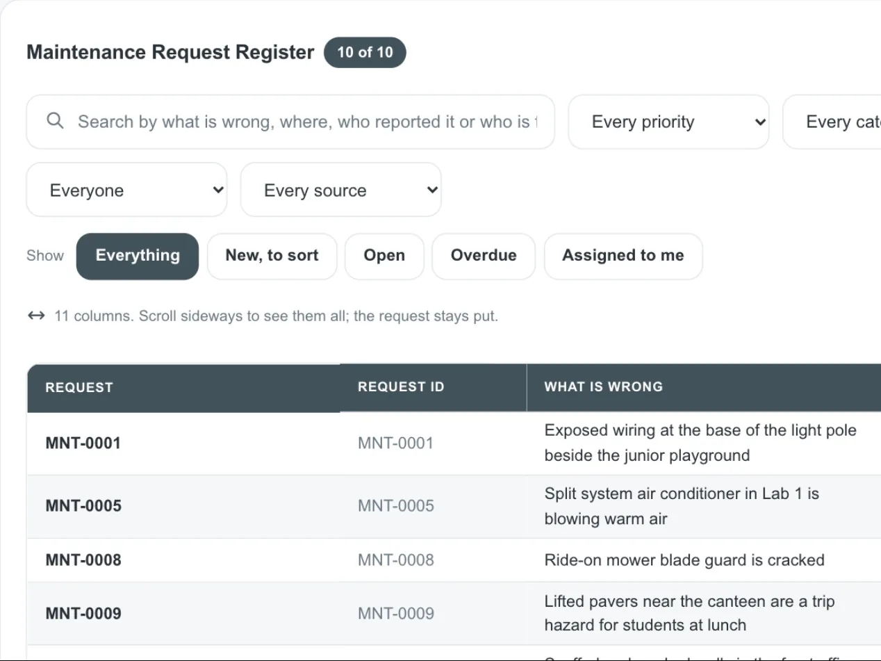Click grey Request ID cell MNT-0005
Screen dimensions: 881x661
pyautogui.click(x=396, y=506)
